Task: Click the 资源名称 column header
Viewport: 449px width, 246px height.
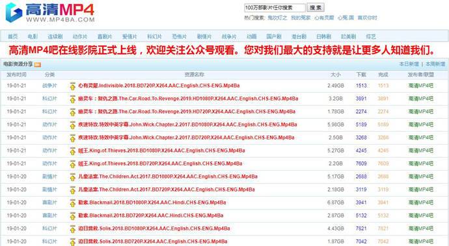Action: point(194,75)
